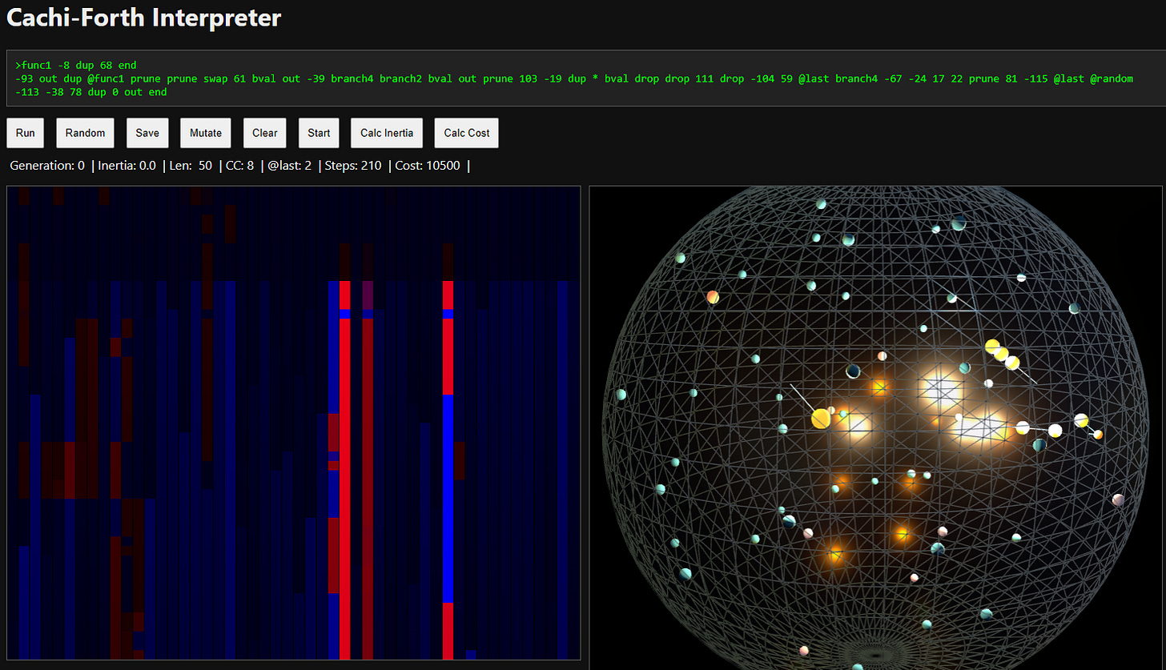Screen dimensions: 1166x670
Task: Click the '@last: 2' status value
Action: [289, 166]
